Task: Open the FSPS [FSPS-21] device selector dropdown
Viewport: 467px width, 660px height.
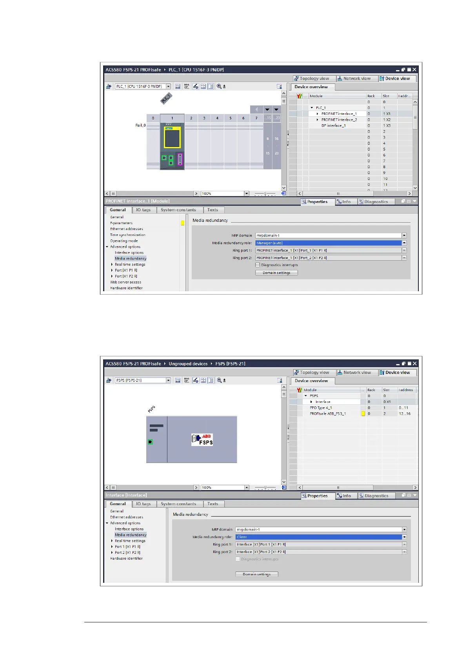Action: [168, 380]
